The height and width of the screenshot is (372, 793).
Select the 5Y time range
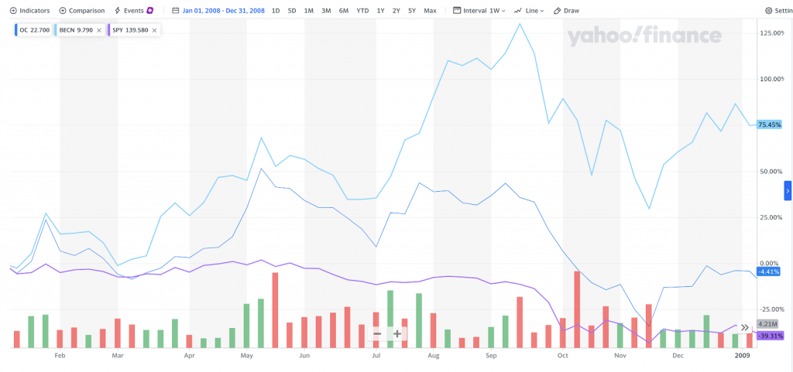click(x=412, y=11)
